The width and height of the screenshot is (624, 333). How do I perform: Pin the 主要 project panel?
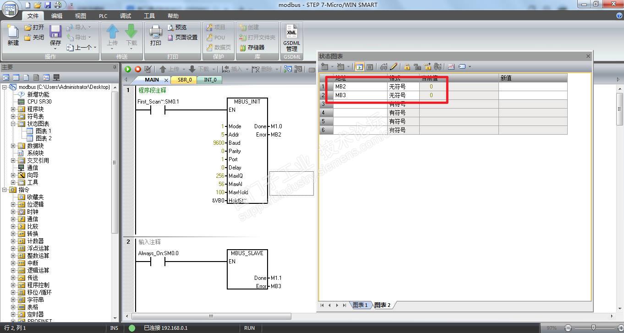pos(115,67)
